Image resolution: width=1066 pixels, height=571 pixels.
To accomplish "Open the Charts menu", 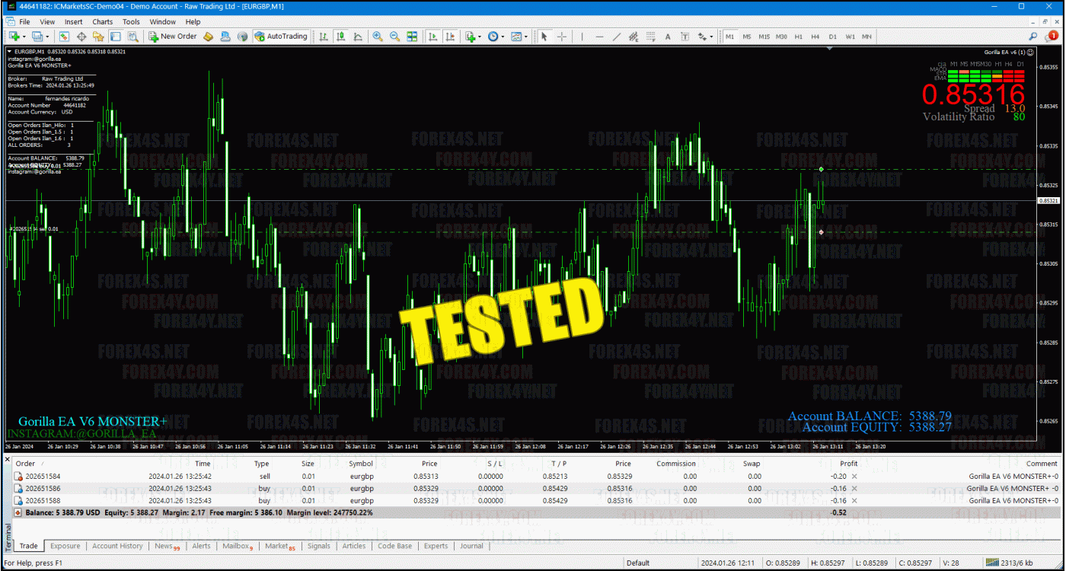I will tap(102, 22).
